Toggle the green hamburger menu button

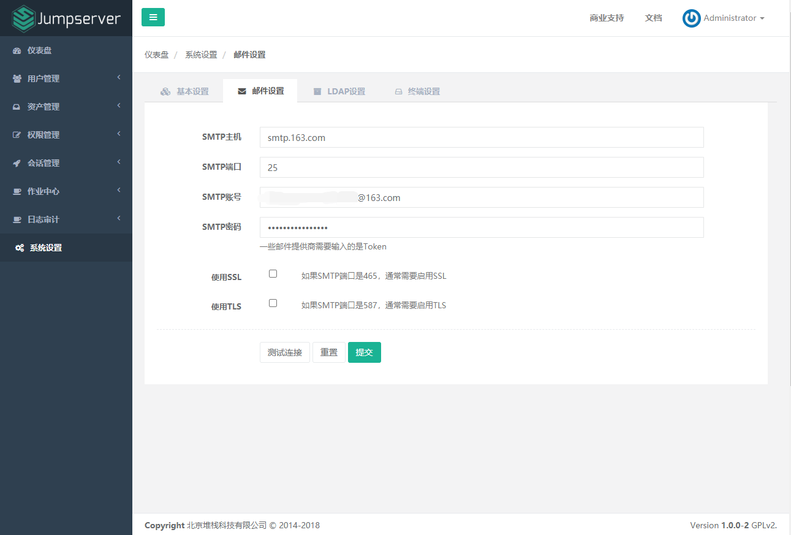point(153,17)
